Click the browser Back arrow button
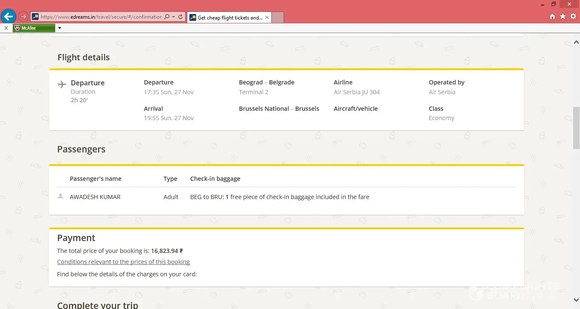Screen dimensions: 580x309 click(x=8, y=17)
